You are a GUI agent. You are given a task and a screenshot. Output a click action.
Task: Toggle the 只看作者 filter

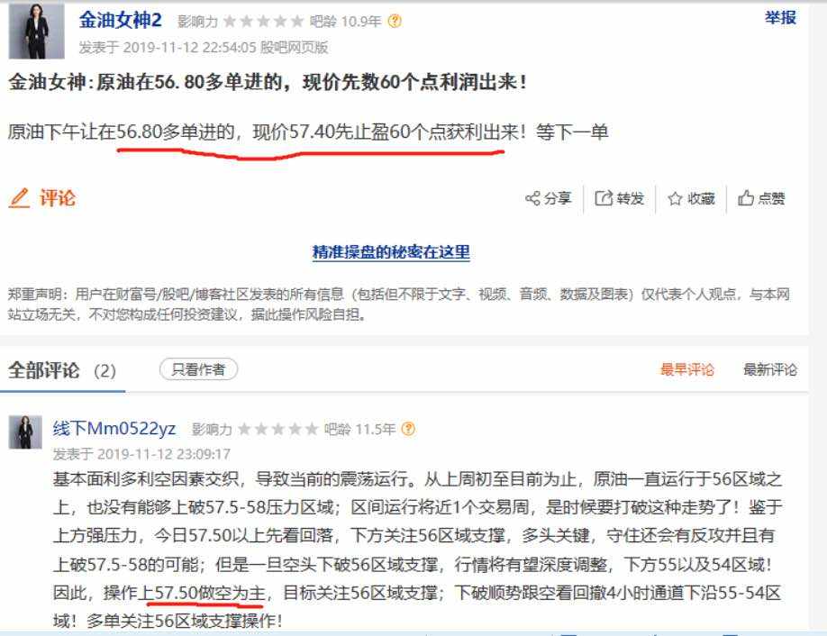[198, 369]
